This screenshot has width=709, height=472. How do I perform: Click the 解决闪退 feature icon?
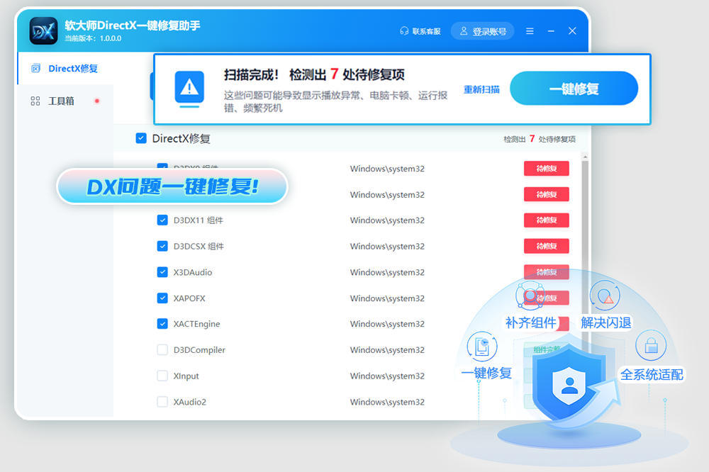[605, 296]
